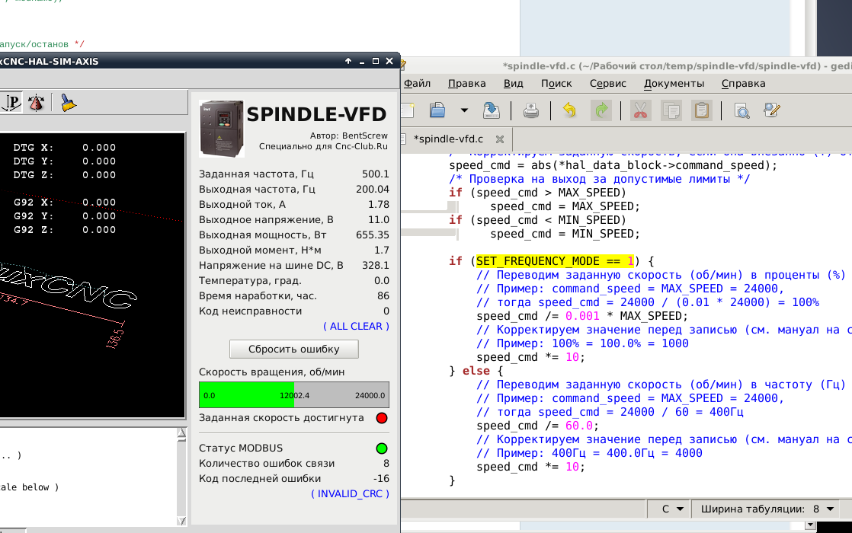This screenshot has height=533, width=852.
Task: Click the Cut scissors icon
Action: (x=640, y=110)
